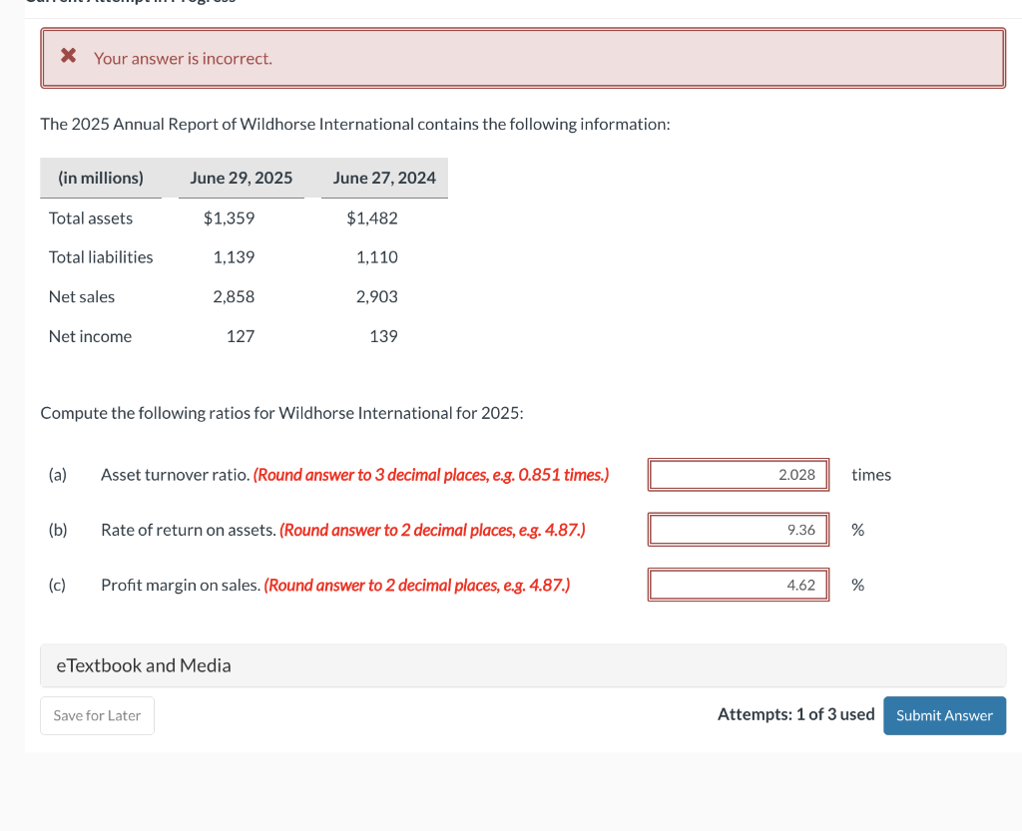Click Save for Later button
The image size is (1022, 831).
coord(97,715)
